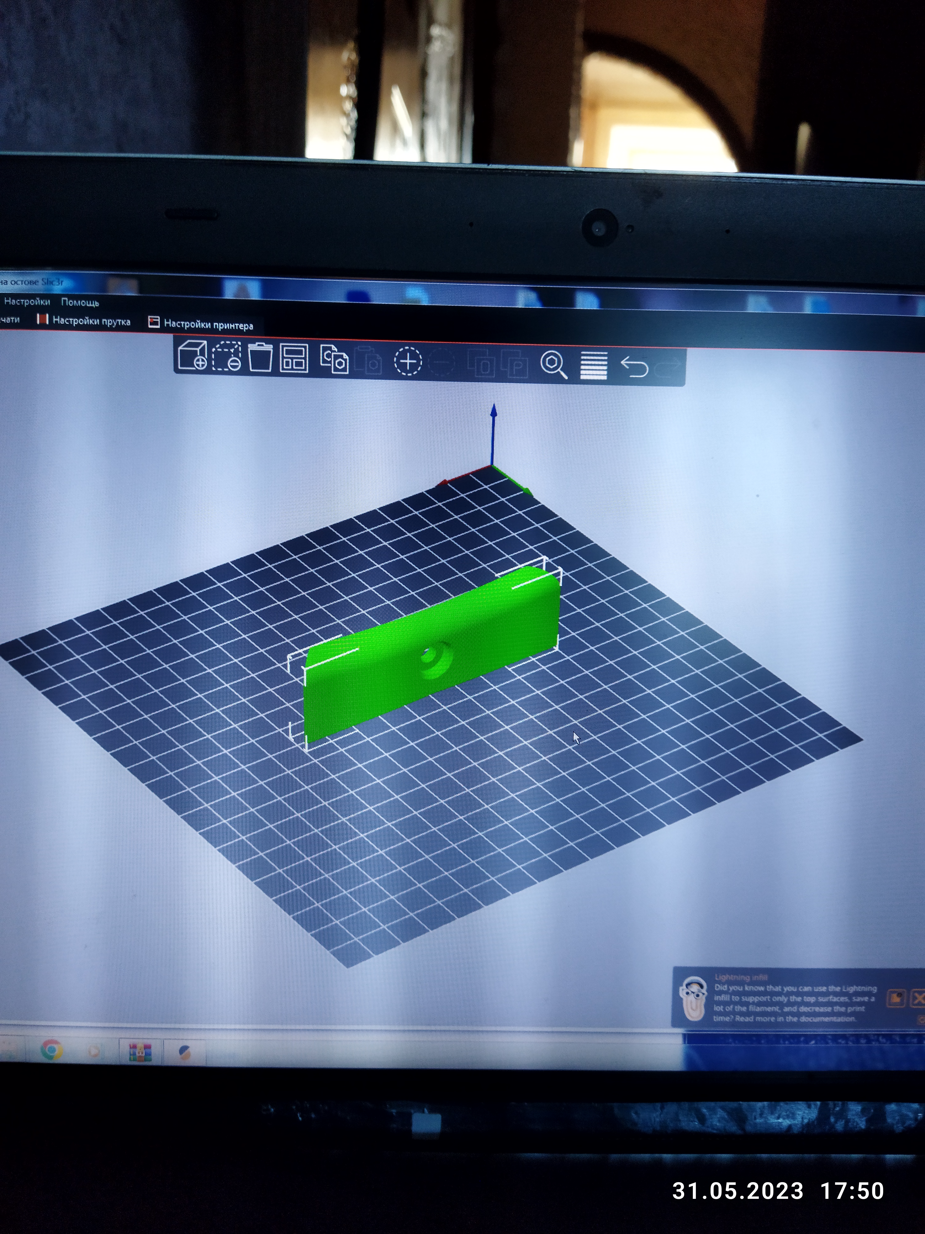The height and width of the screenshot is (1234, 925).
Task: Click the Undo arrow
Action: coord(634,367)
